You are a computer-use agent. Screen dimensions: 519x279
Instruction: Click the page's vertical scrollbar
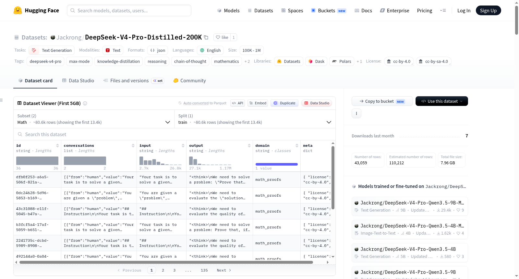516,20
